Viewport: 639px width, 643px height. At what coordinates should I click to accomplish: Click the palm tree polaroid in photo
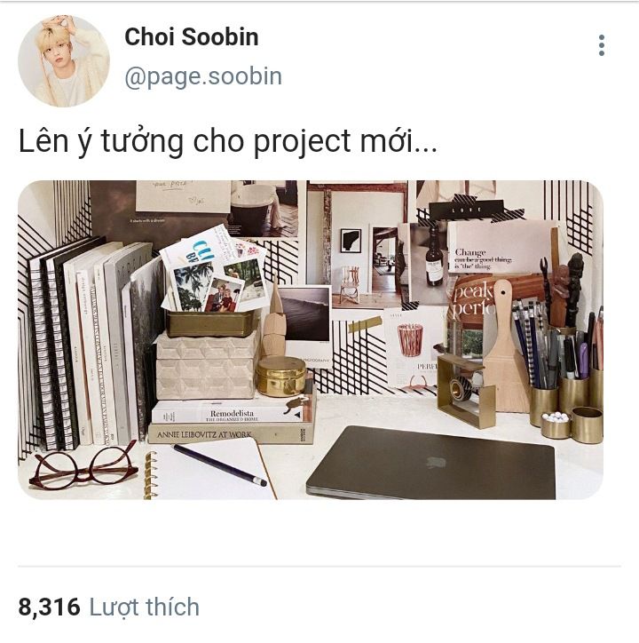click(x=193, y=286)
